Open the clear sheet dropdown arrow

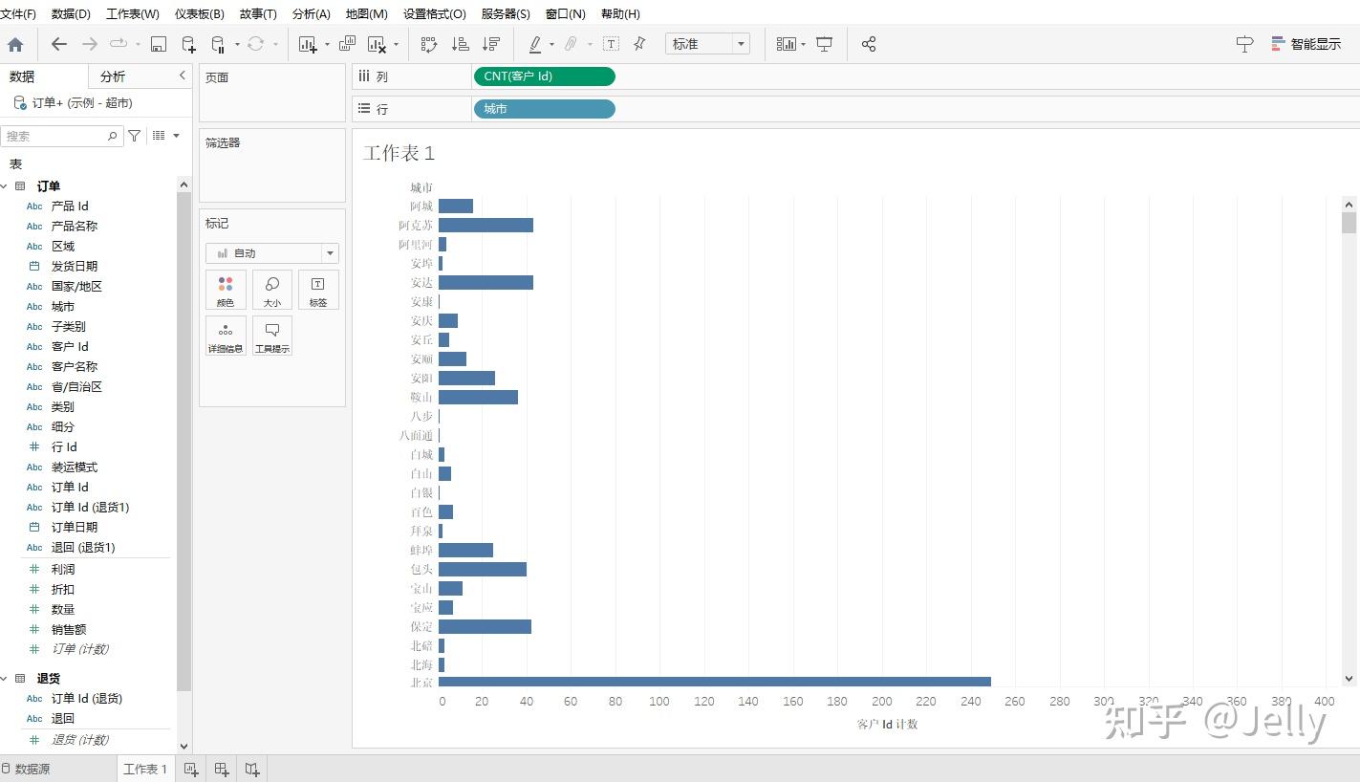[396, 44]
